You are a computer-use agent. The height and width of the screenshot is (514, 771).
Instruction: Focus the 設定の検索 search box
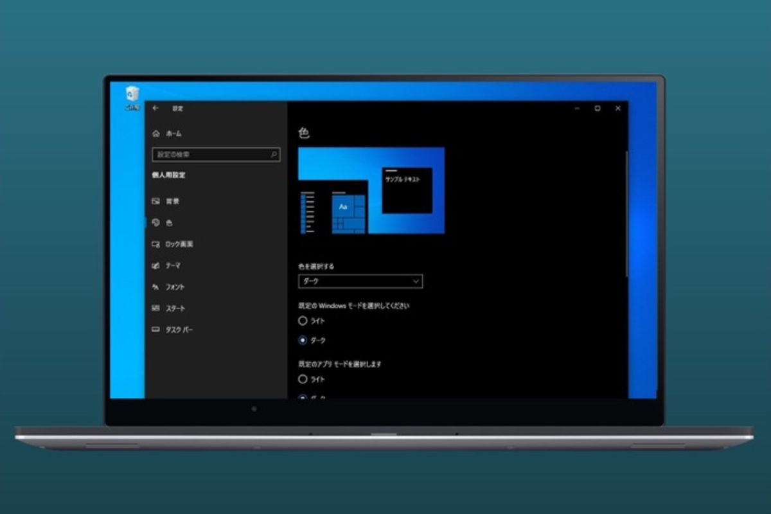click(216, 155)
